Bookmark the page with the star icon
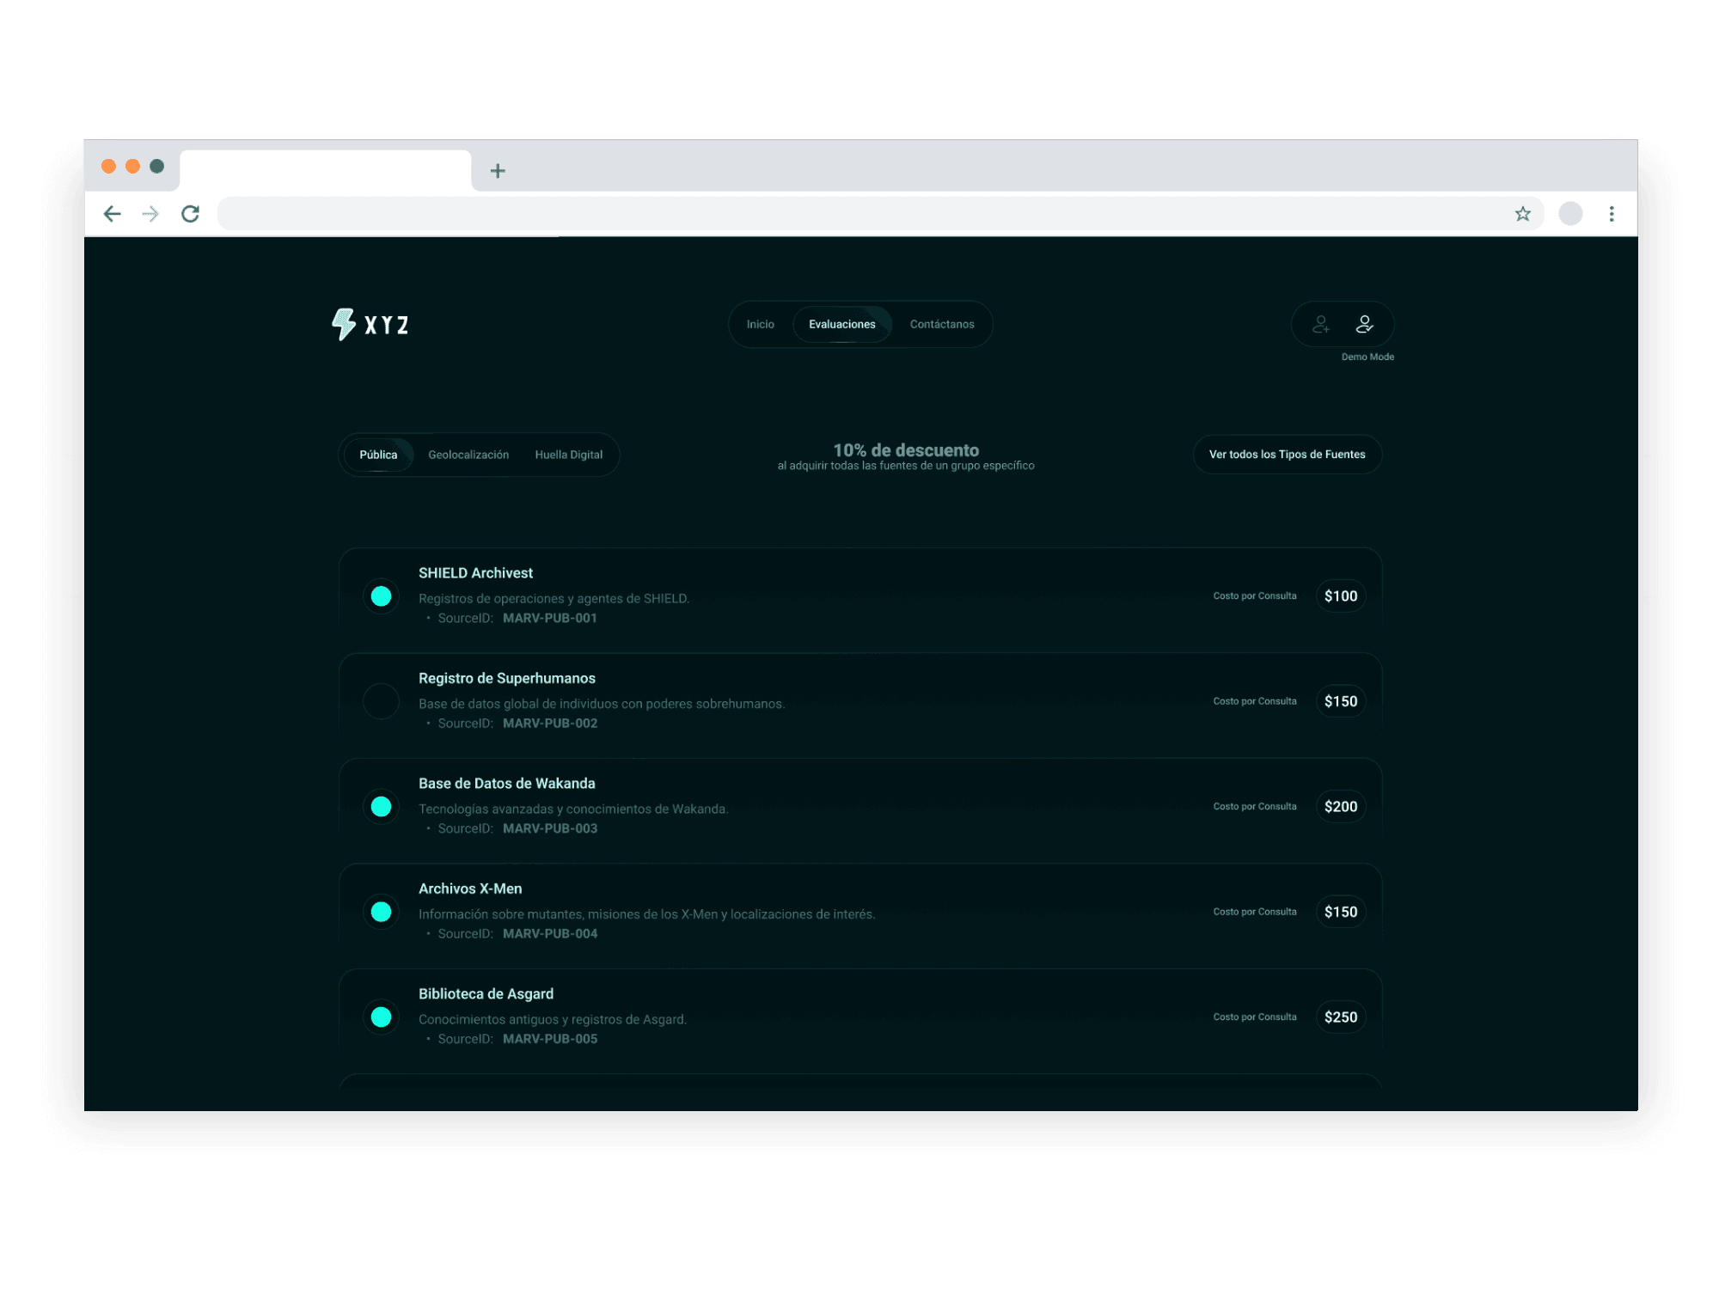Viewport: 1719px width, 1289px height. 1522,214
